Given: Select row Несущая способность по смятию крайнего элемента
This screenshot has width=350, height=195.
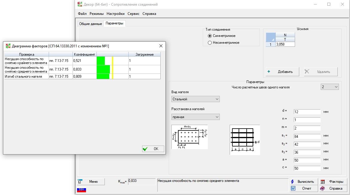Looking at the screenshot, I should [x=82, y=61].
